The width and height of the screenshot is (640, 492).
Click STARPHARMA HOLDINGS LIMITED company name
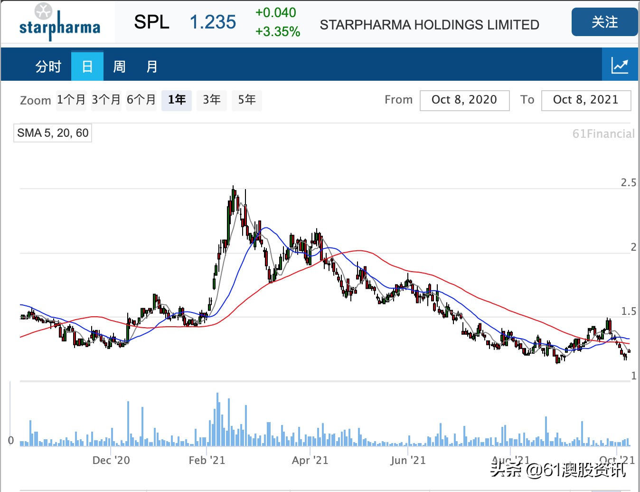point(430,25)
